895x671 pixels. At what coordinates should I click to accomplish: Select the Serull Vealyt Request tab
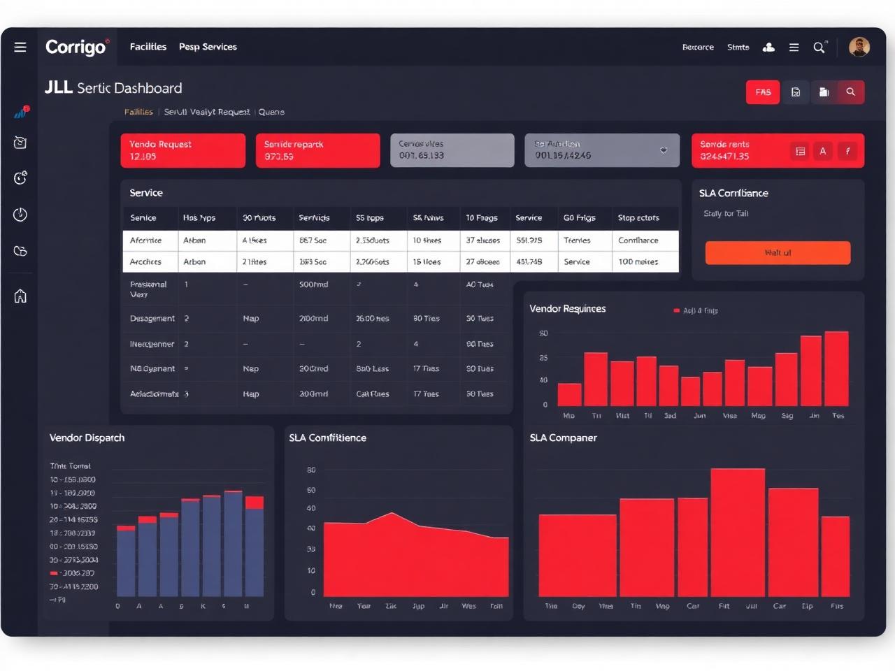coord(207,112)
